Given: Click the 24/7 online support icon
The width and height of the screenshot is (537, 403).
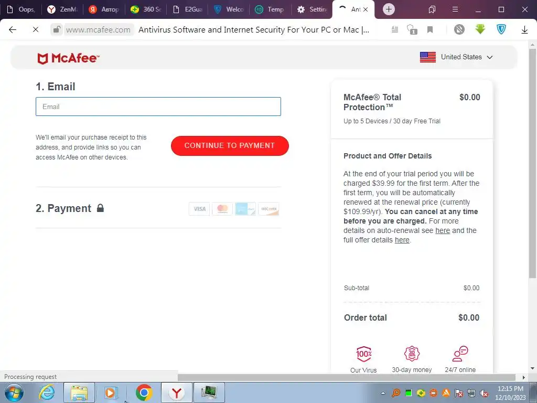Looking at the screenshot, I should 460,354.
